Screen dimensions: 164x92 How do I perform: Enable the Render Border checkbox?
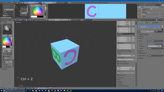pos(118,75)
